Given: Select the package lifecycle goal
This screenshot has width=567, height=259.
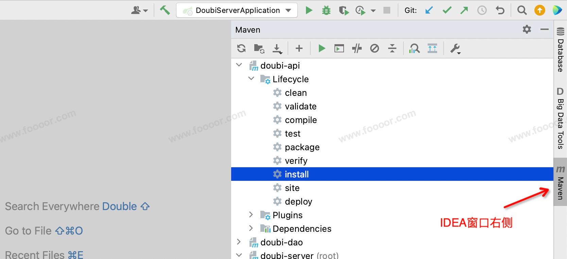Looking at the screenshot, I should (x=302, y=147).
